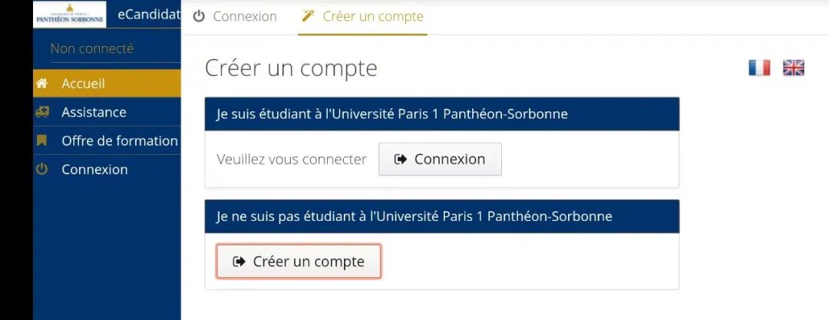Viewport: 829px width, 320px height.
Task: Click the power icon in the sidebar Connexion item
Action: pyautogui.click(x=41, y=170)
